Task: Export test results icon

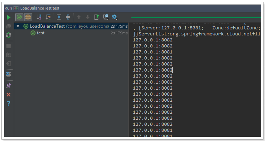Action: (97, 17)
